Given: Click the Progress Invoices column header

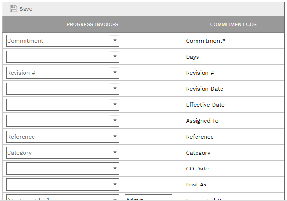Looking at the screenshot, I should 92,24.
